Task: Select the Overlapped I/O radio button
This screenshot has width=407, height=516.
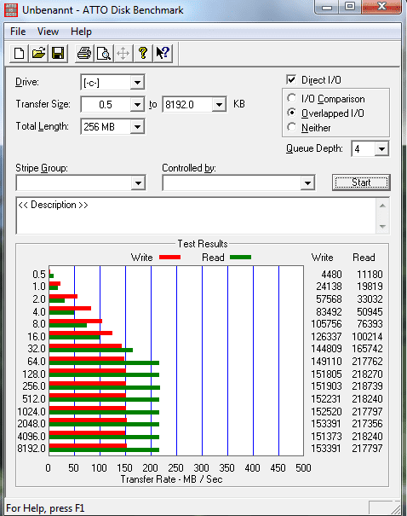Action: 291,113
